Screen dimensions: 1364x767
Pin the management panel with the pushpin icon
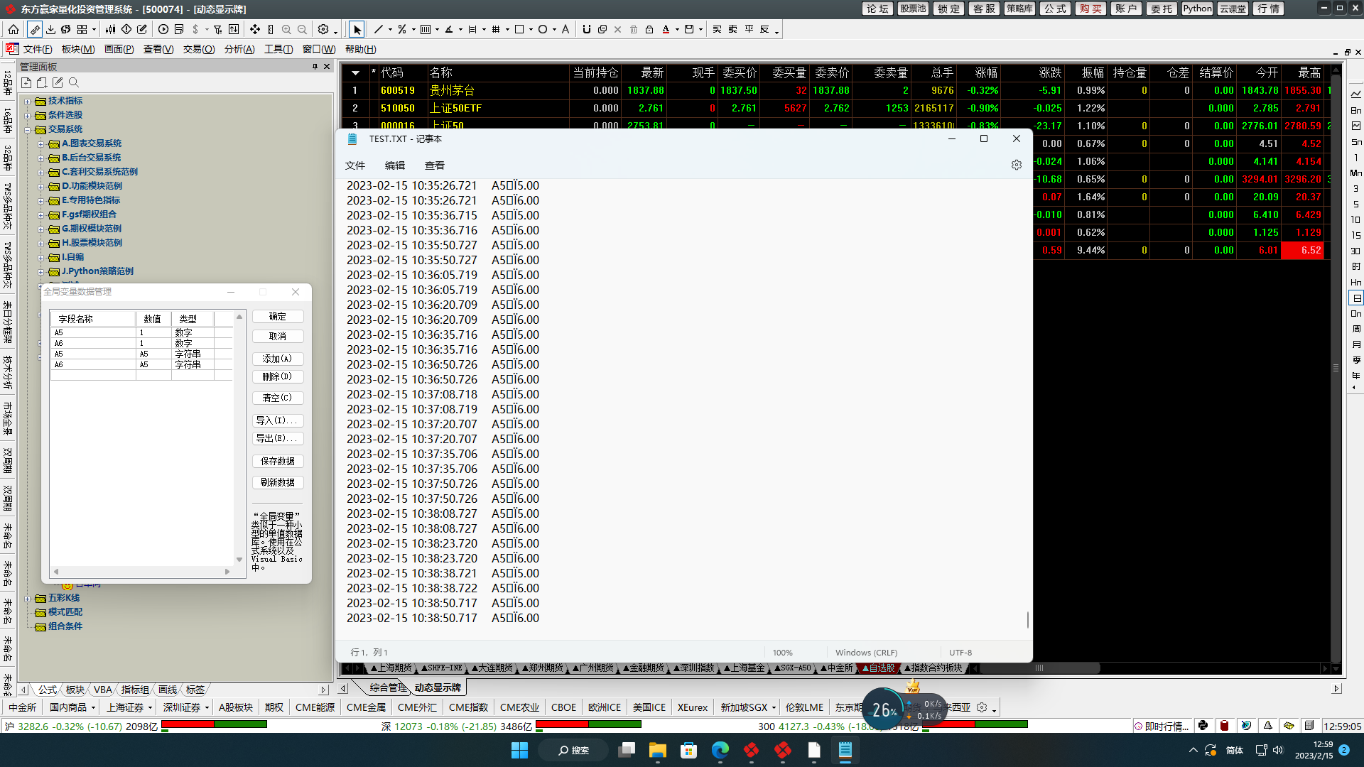coord(315,66)
